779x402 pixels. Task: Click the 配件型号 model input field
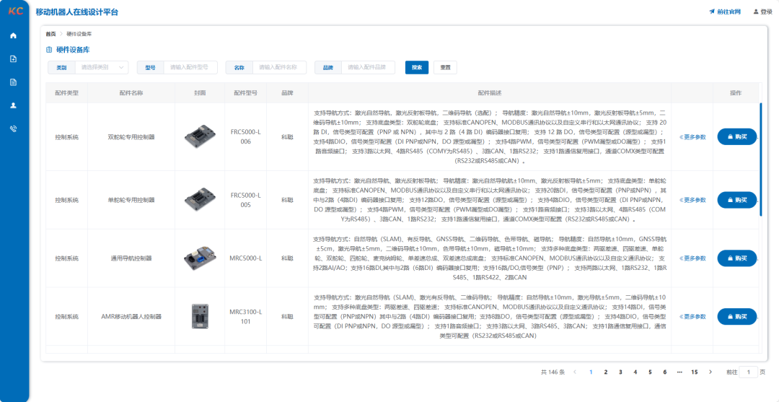[x=190, y=67]
